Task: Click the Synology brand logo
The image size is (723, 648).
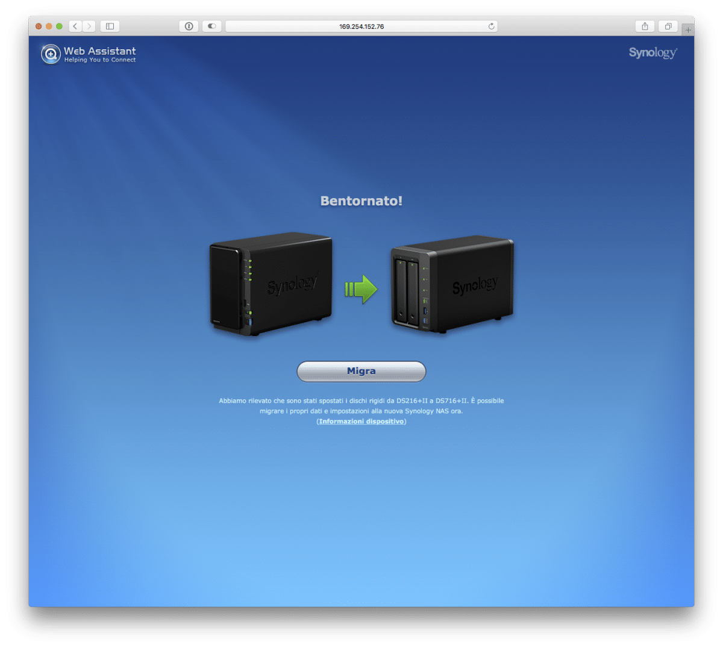Action: click(653, 53)
